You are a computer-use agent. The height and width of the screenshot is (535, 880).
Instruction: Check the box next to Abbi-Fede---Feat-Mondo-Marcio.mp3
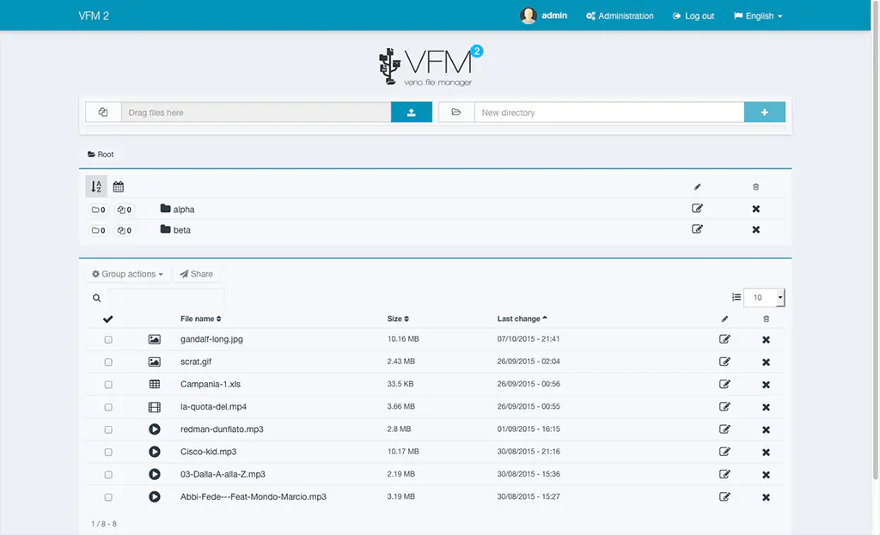coord(107,496)
